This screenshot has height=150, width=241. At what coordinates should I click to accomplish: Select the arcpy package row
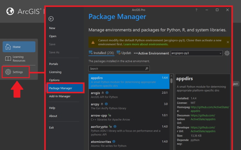[129, 106]
